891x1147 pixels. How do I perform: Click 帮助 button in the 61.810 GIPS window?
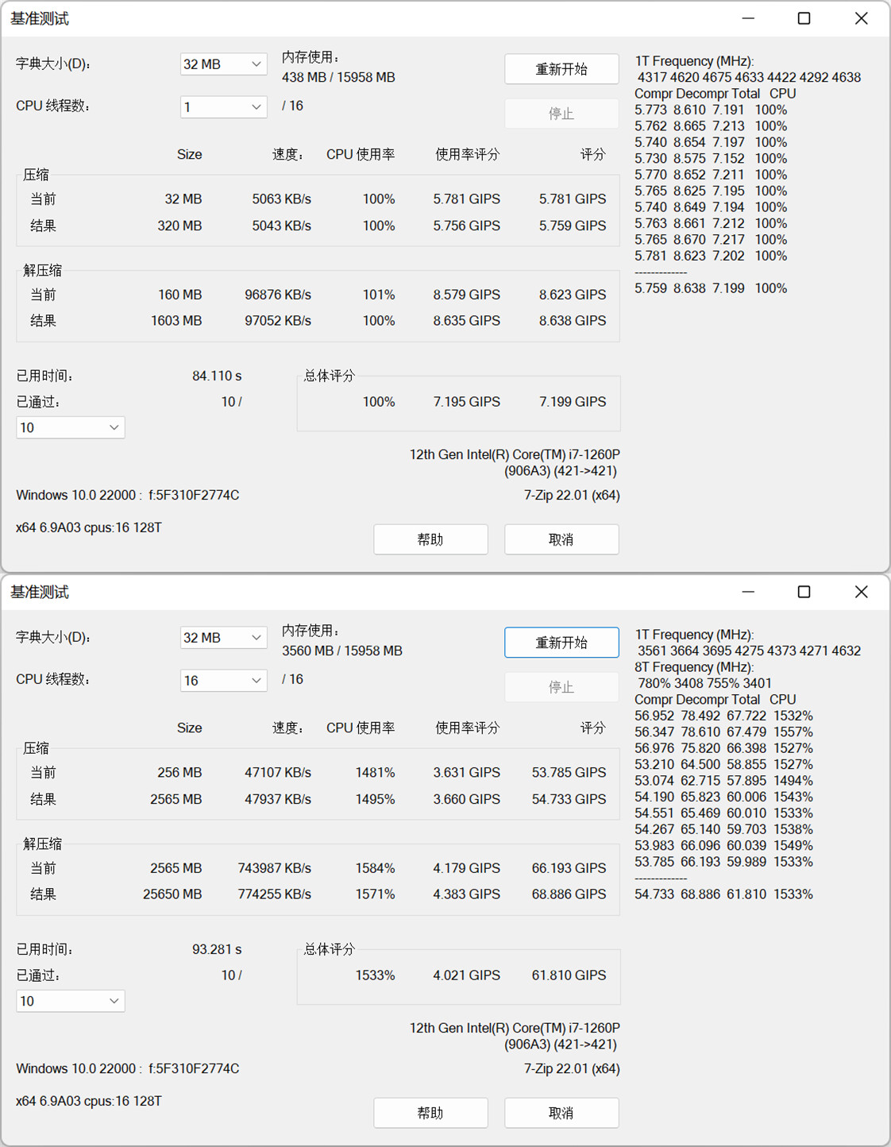[430, 1113]
